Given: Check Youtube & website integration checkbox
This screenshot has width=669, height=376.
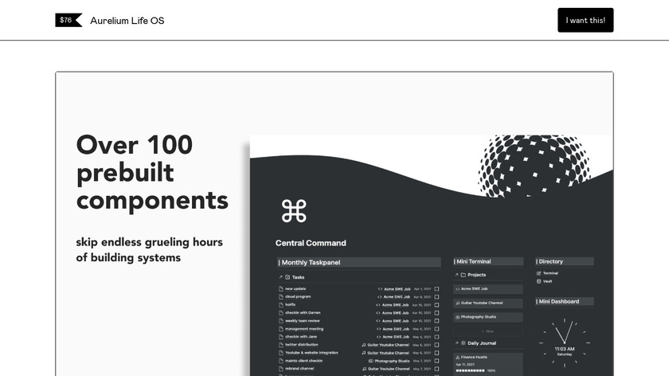Looking at the screenshot, I should click(x=436, y=353).
